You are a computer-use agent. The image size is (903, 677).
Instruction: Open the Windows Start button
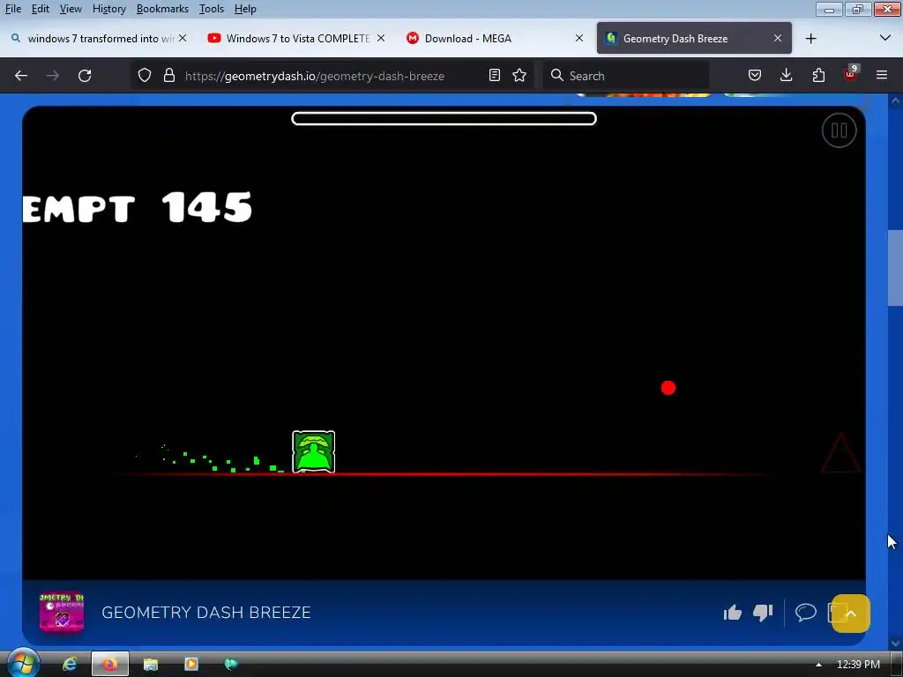click(23, 664)
